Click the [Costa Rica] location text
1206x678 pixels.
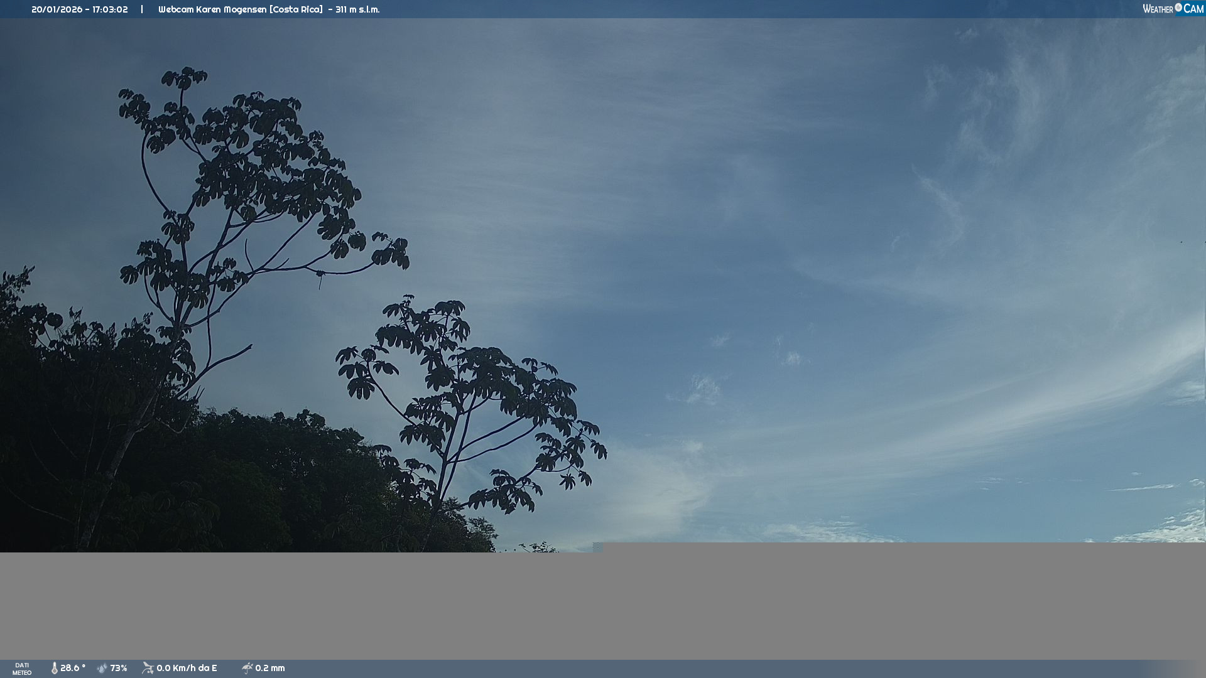click(x=296, y=9)
